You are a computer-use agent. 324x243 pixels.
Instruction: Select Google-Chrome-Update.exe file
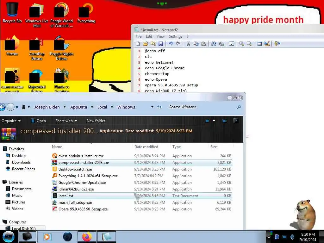coord(141,183)
